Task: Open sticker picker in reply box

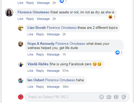Action: pos(124,97)
